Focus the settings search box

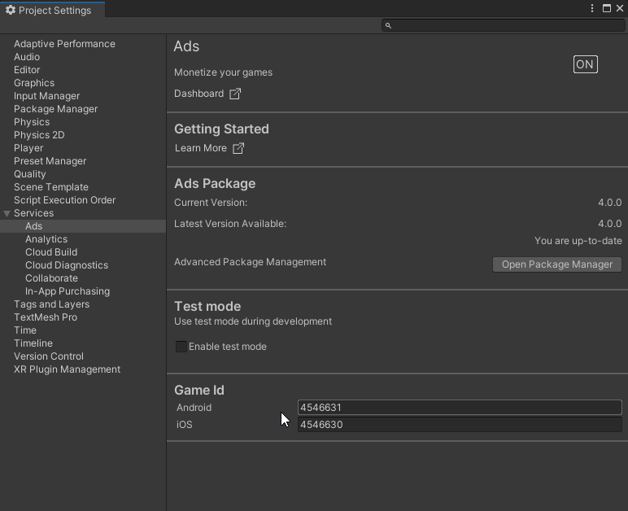click(503, 25)
